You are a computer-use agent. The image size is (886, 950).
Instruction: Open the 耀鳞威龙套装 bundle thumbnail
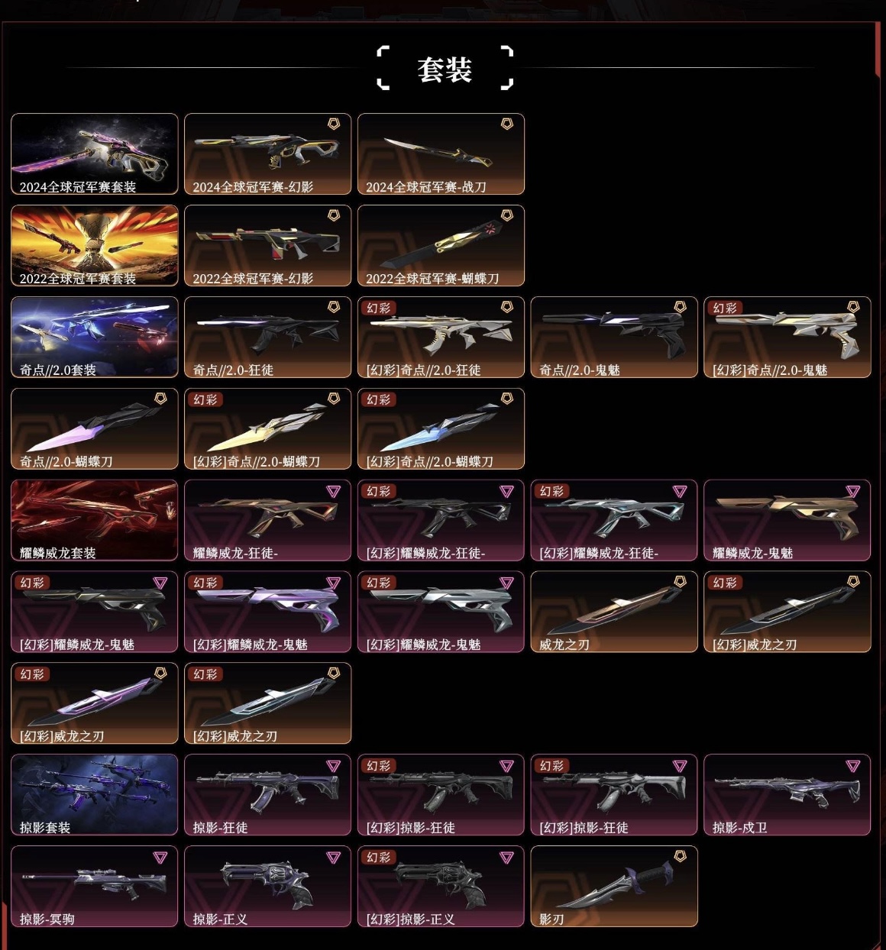pyautogui.click(x=95, y=521)
